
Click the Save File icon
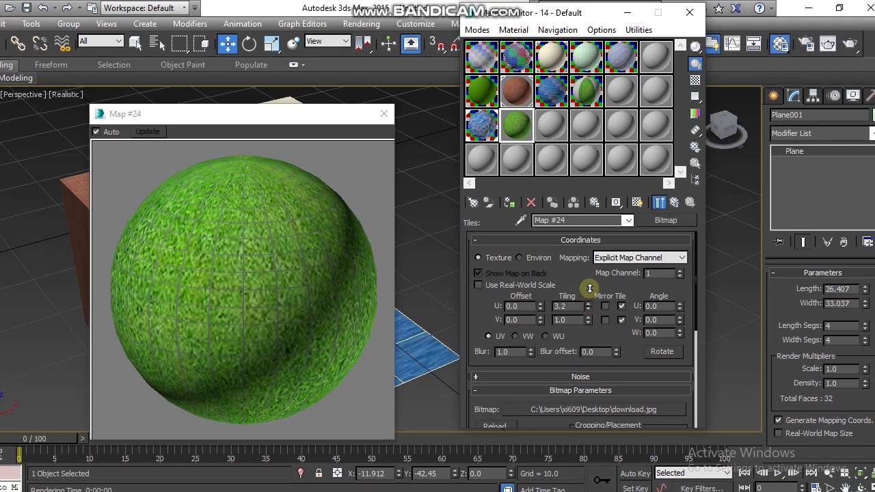pos(26,8)
